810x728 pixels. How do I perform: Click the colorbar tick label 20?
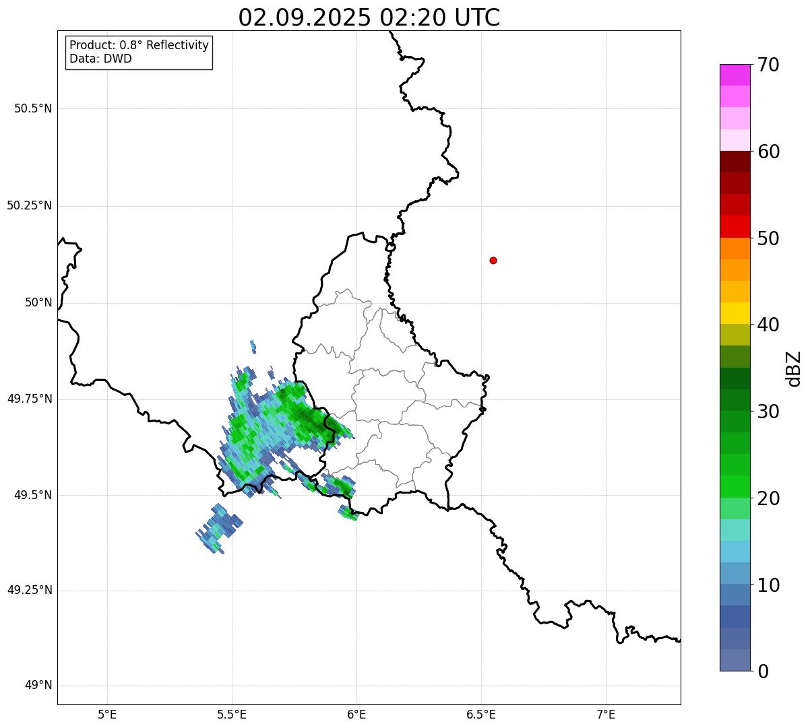click(x=768, y=498)
